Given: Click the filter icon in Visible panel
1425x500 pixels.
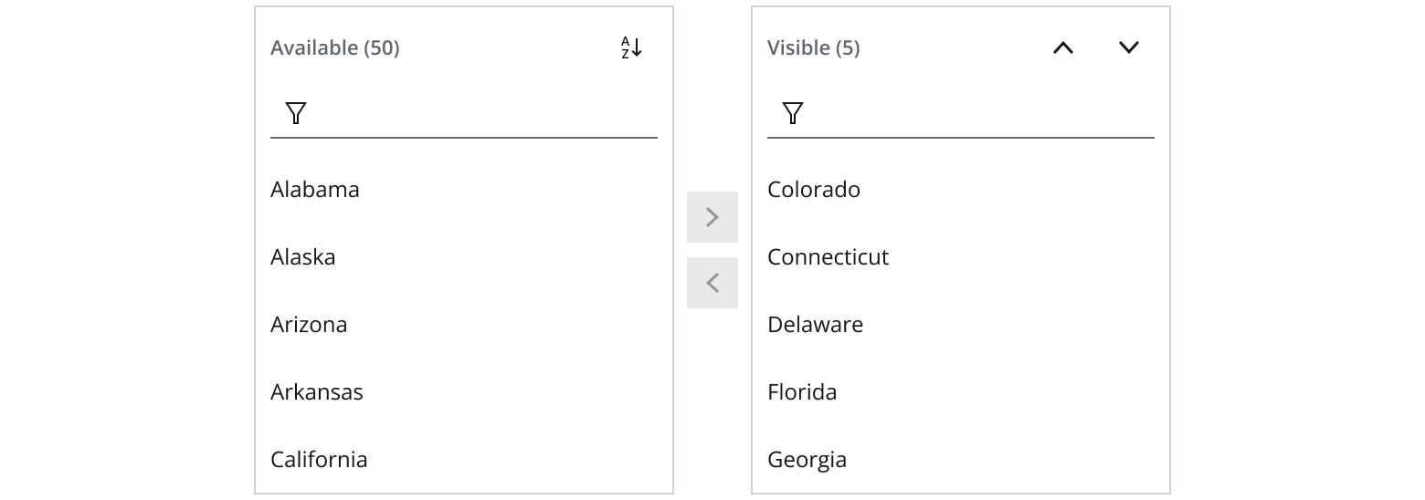Looking at the screenshot, I should pos(793,113).
